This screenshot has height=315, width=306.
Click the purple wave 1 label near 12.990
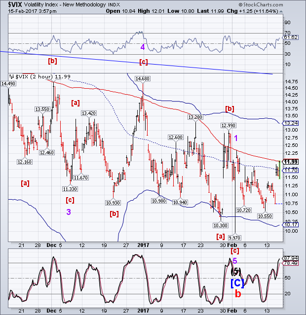coord(236,138)
